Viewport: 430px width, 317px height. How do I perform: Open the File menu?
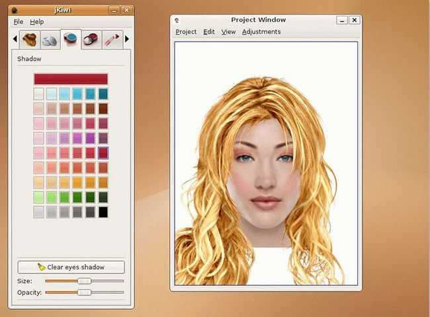(x=19, y=22)
